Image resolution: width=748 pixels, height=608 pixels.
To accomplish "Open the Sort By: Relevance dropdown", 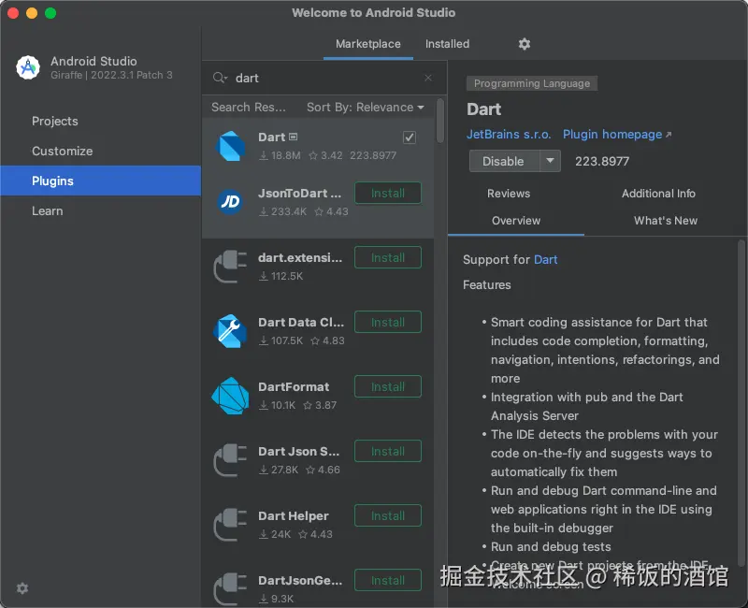I will (x=365, y=107).
